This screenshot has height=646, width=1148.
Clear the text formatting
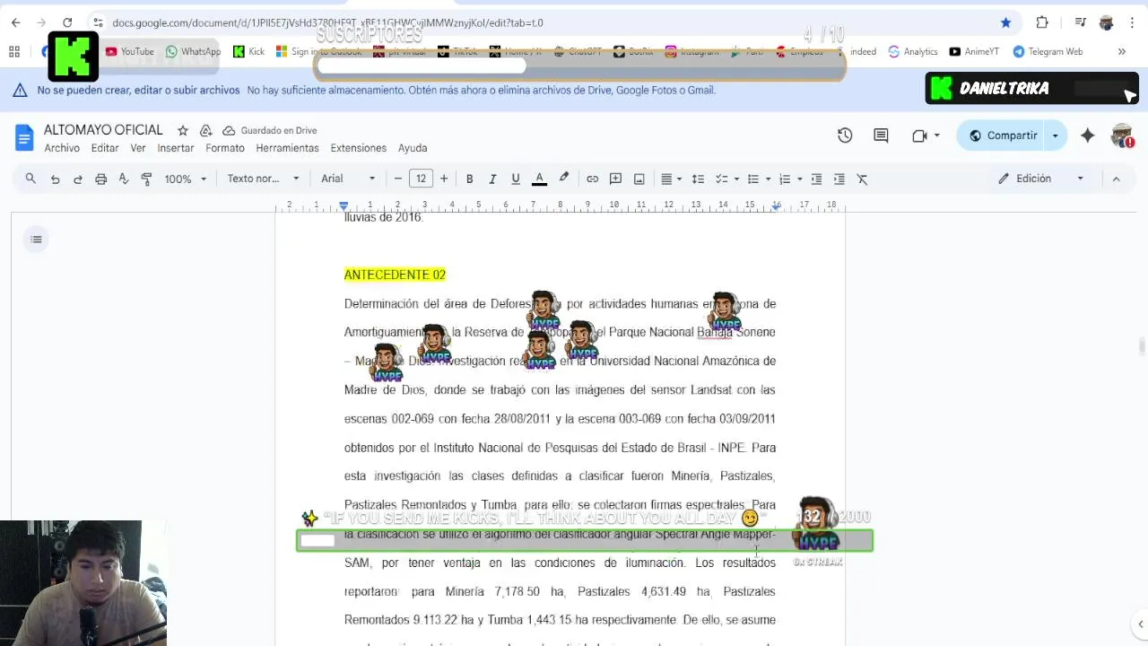click(x=863, y=179)
